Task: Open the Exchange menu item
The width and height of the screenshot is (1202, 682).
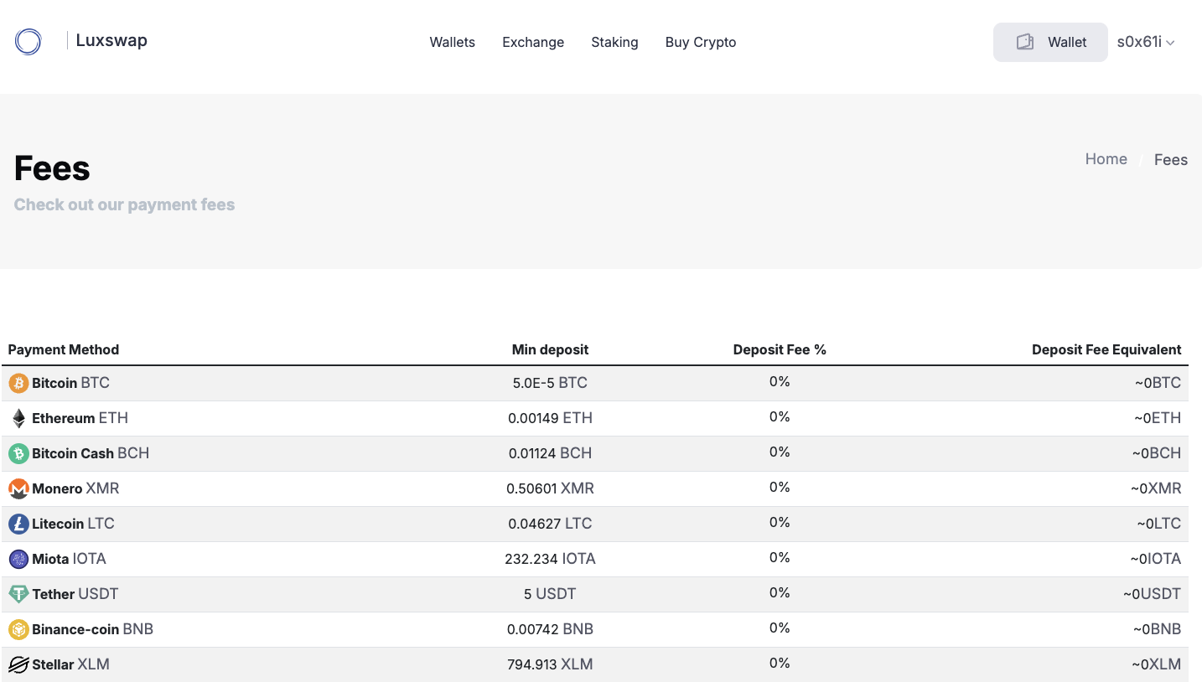Action: click(533, 42)
